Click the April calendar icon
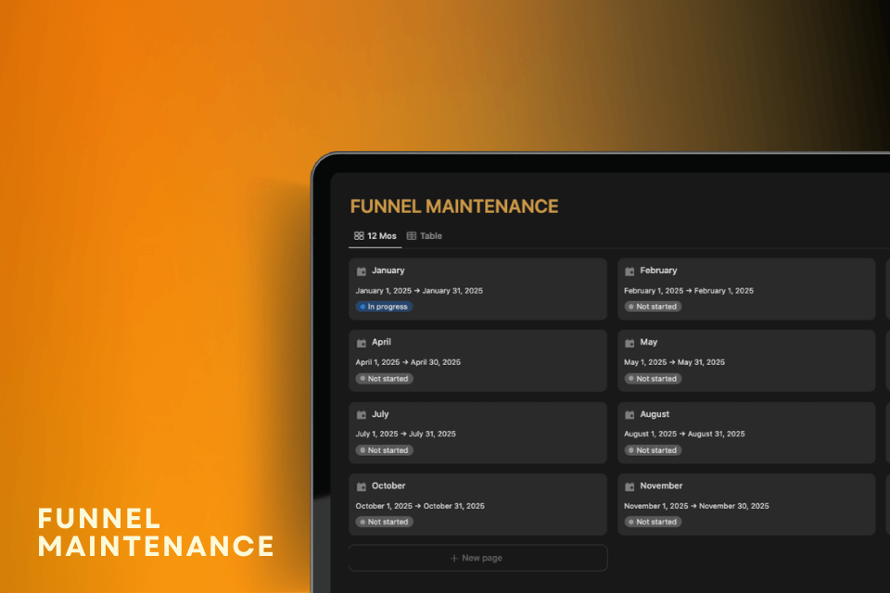Viewport: 890px width, 593px height. click(362, 343)
